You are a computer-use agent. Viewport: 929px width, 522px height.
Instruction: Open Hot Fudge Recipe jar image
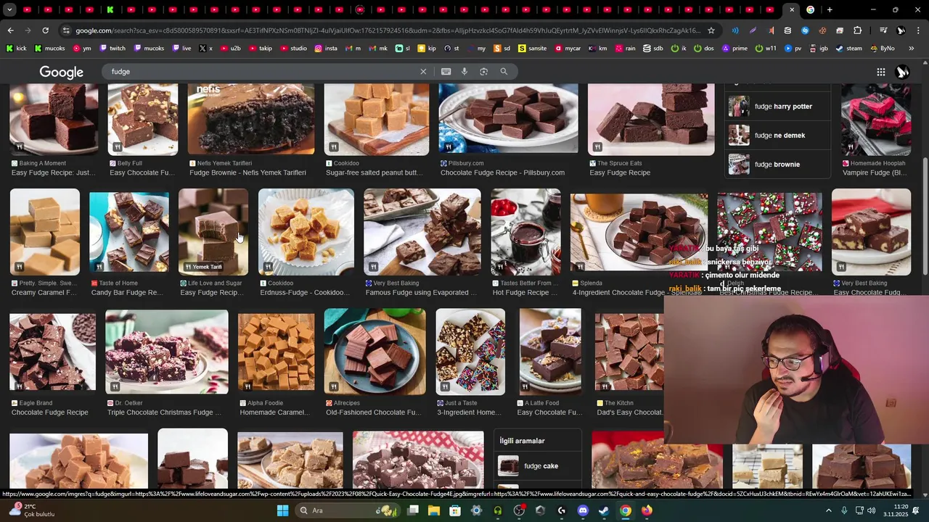pos(525,232)
